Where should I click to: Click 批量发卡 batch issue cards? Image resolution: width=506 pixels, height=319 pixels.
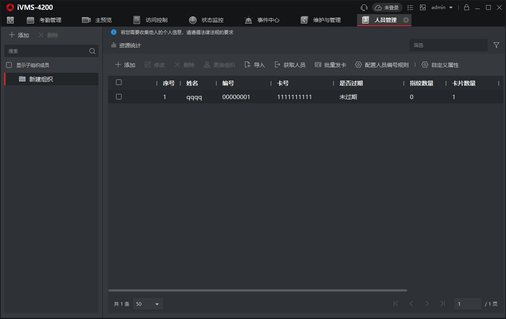point(331,65)
